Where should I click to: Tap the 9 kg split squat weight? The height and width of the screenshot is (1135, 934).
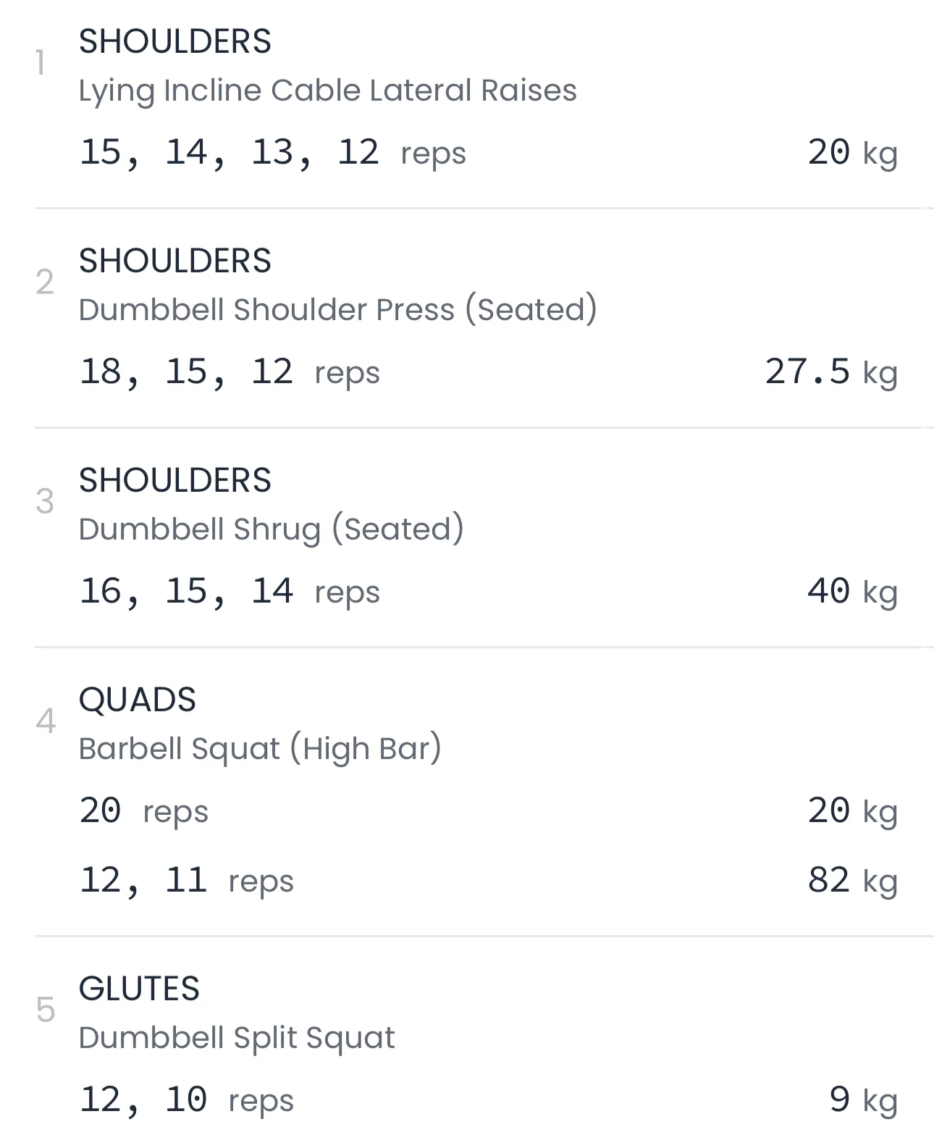[x=863, y=1100]
